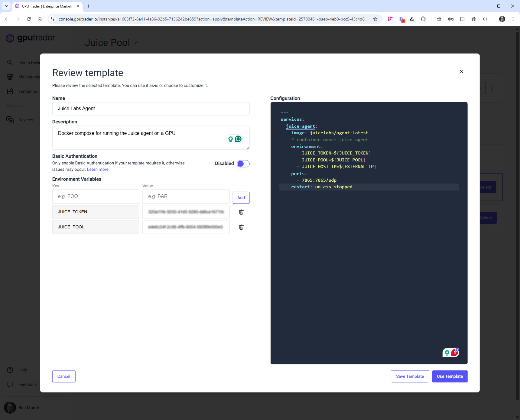Click the juice-agent service line in editor
This screenshot has height=420, width=520.
(301, 126)
